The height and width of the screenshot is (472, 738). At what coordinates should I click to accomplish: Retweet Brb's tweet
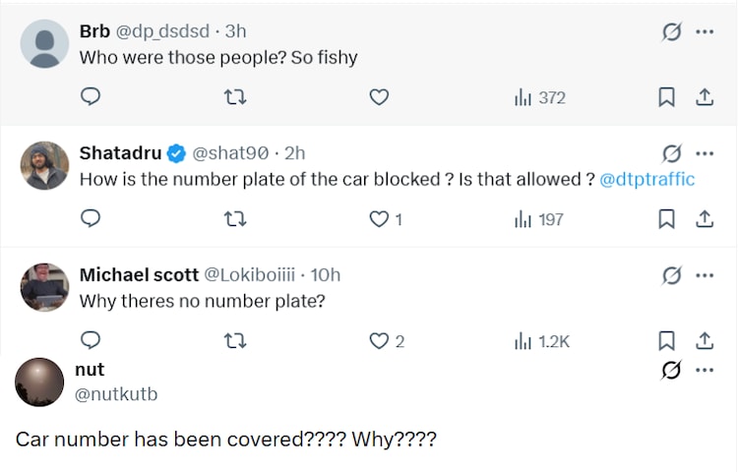235,97
